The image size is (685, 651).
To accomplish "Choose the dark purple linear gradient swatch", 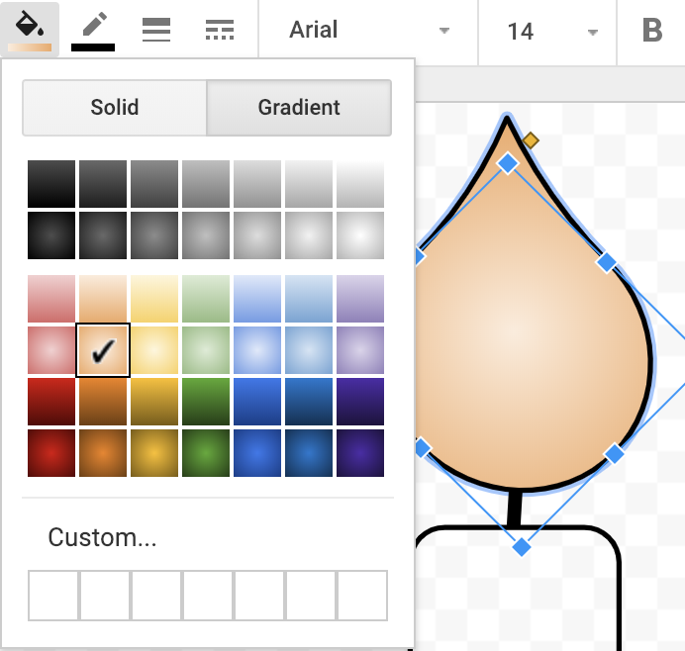I will pos(360,402).
